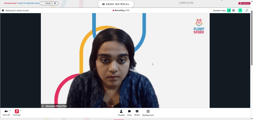Image resolution: width=253 pixels, height=120 pixels.
Task: Enter fullscreen with expand arrows icon
Action: tap(247, 10)
